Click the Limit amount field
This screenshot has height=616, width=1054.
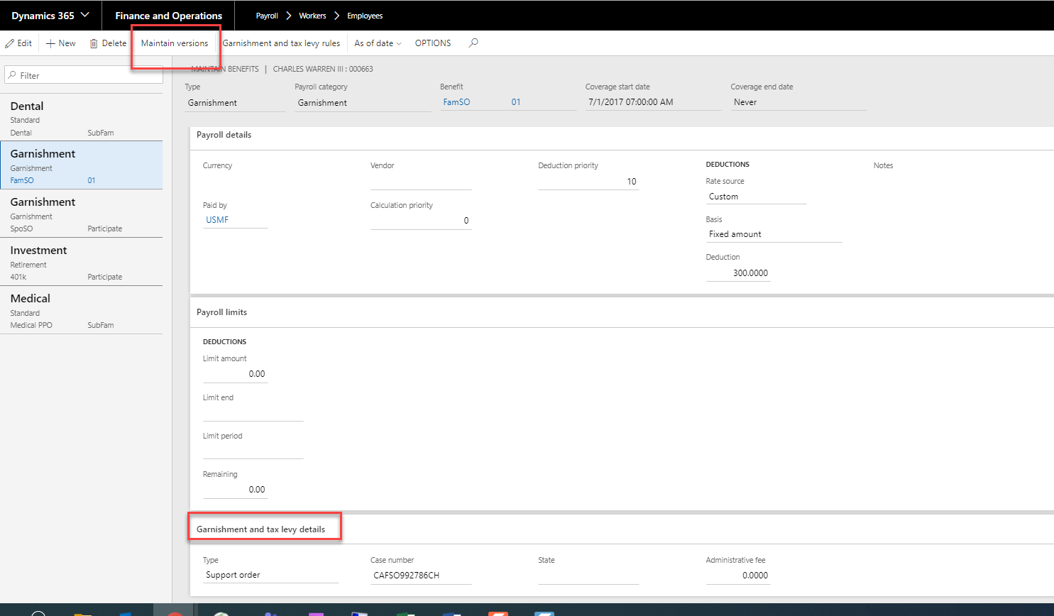(235, 374)
